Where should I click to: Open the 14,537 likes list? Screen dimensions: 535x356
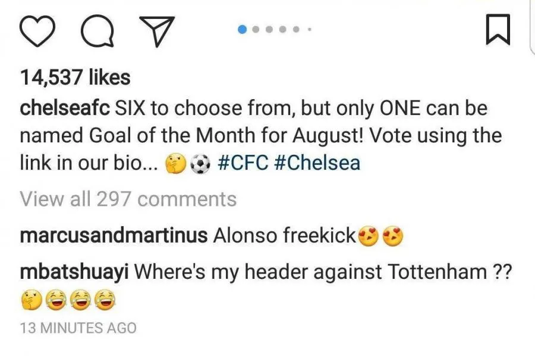click(75, 77)
